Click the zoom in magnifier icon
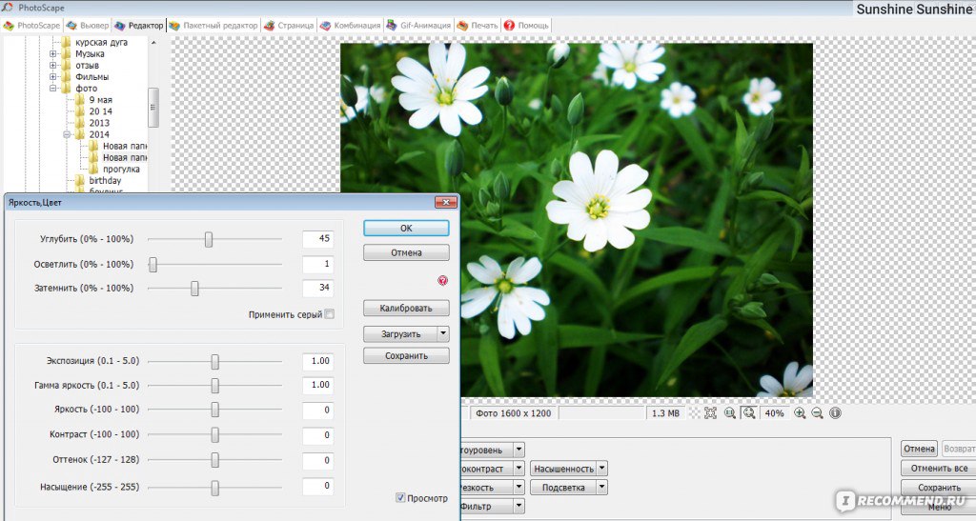The image size is (976, 521). point(800,413)
